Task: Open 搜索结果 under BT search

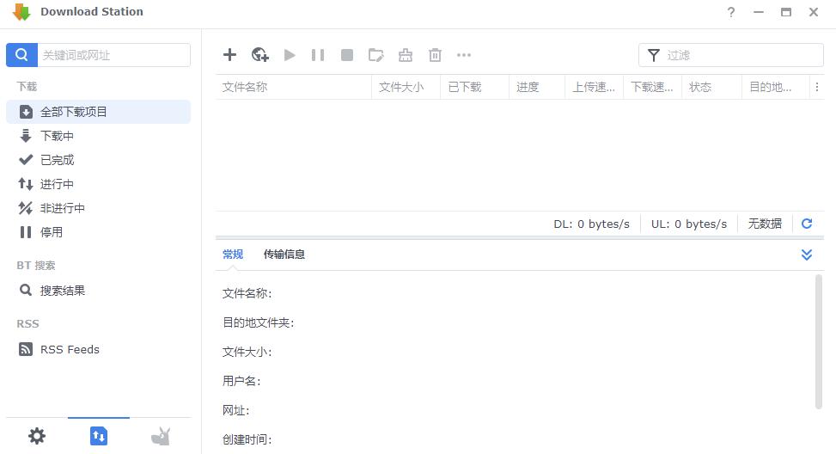Action: (98, 291)
